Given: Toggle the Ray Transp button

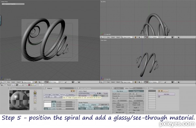Looking at the screenshot, I should click(136, 91).
